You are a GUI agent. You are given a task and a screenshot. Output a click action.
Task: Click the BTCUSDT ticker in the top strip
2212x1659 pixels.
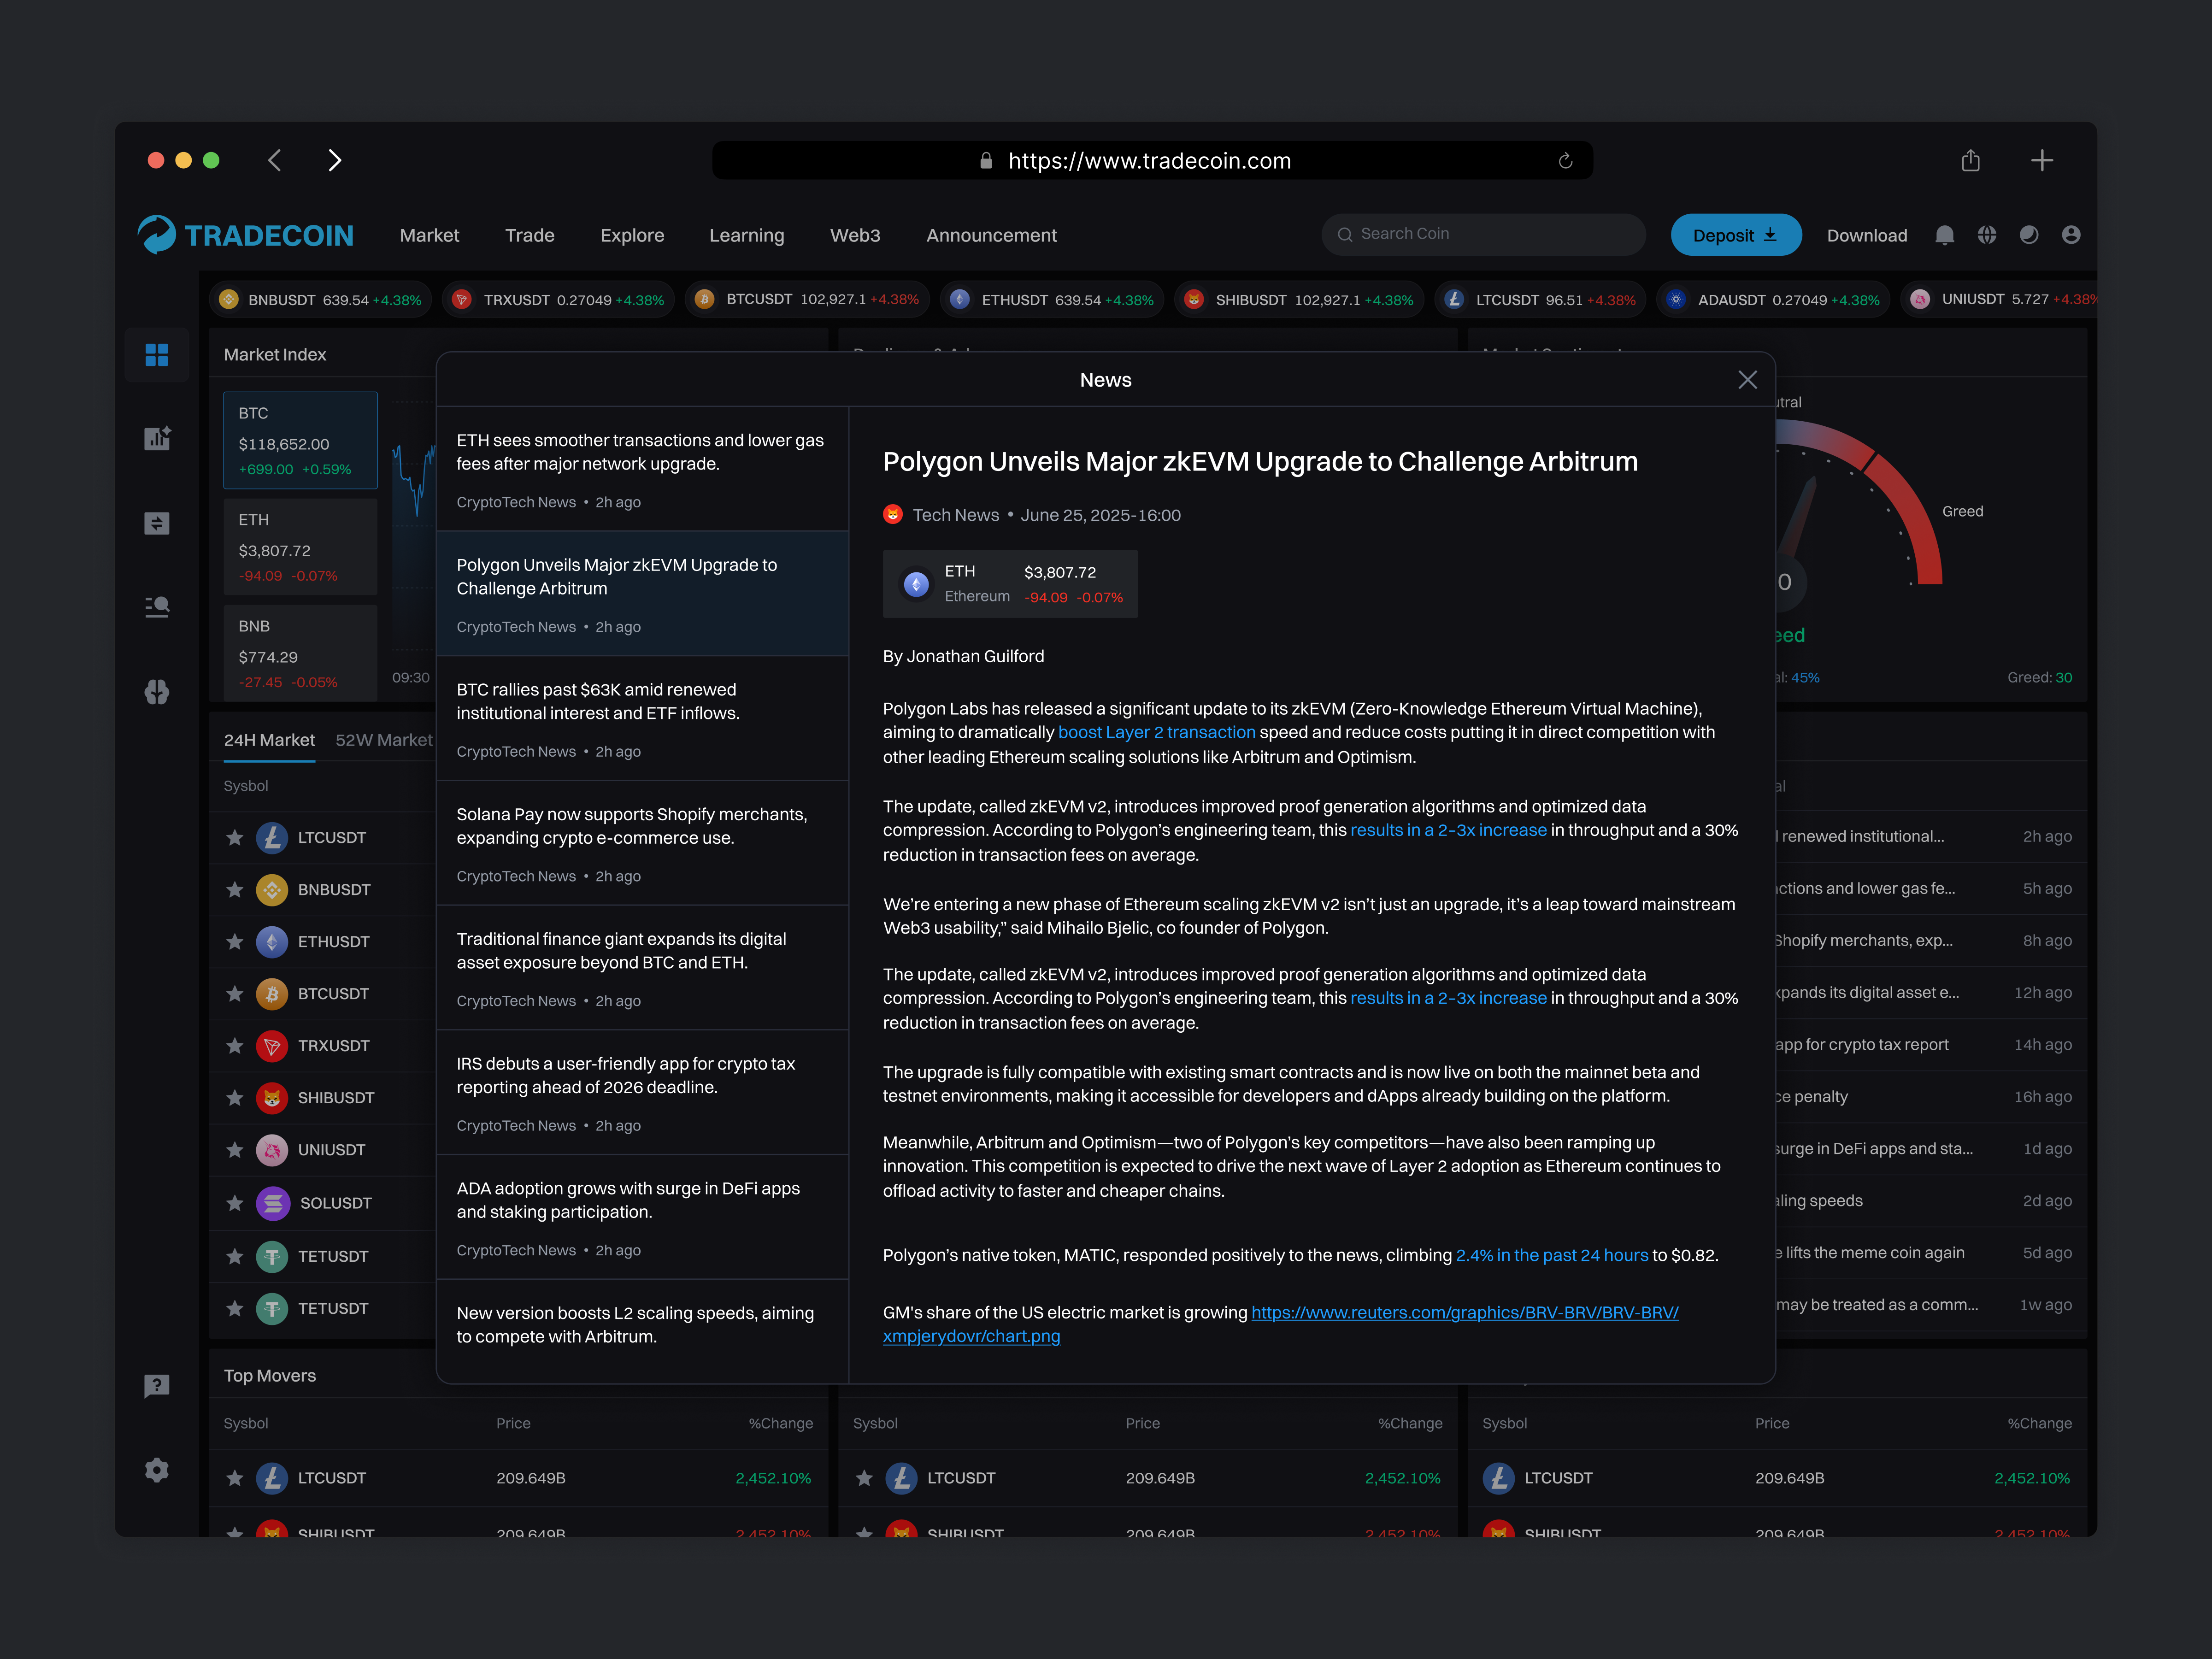click(808, 299)
